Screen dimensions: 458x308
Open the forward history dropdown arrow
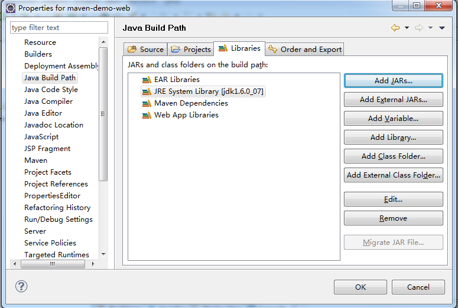tap(430, 28)
